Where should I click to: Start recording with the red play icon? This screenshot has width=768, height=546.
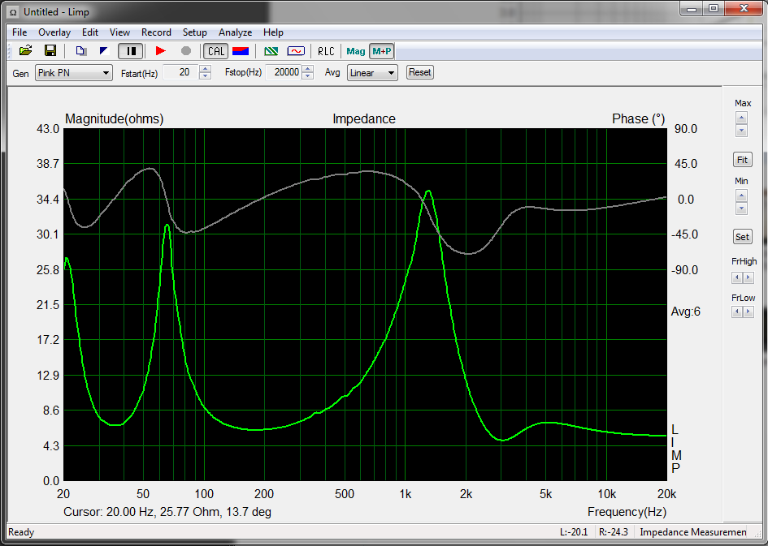coord(161,51)
